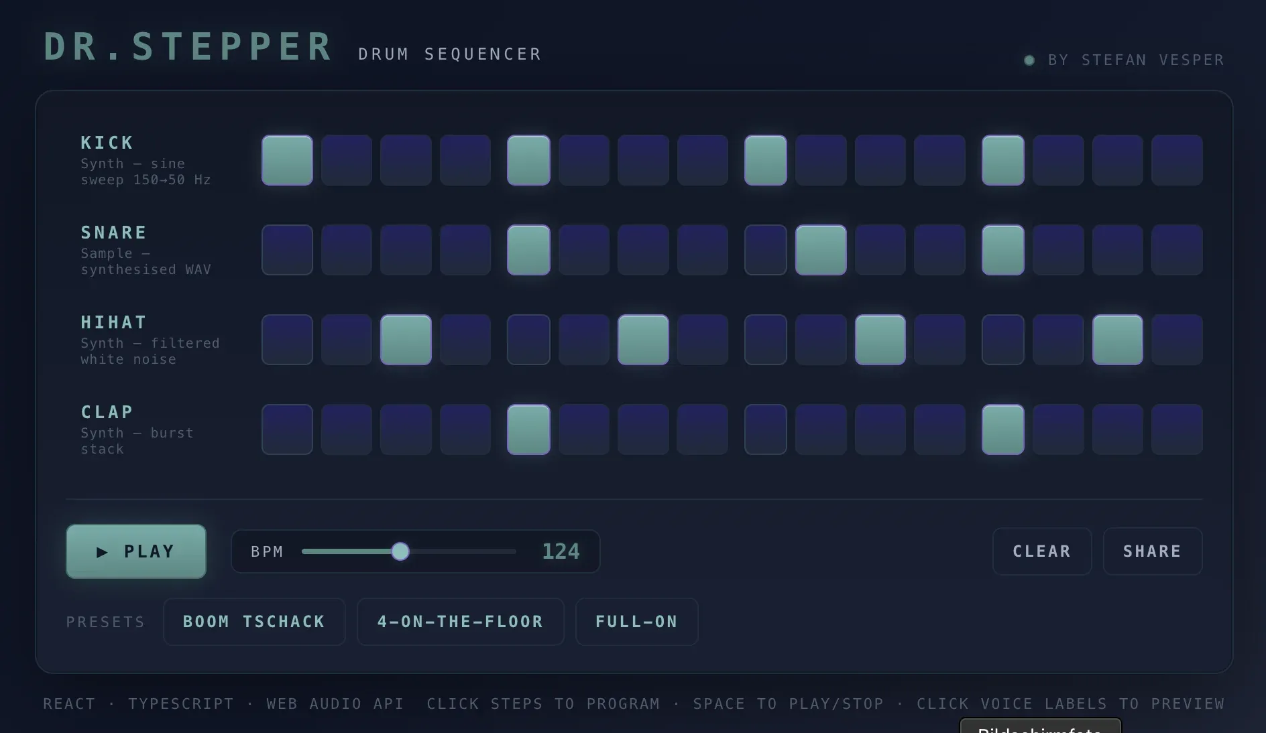Enable Hihat step 16
Viewport: 1266px width, 733px height.
click(1177, 340)
